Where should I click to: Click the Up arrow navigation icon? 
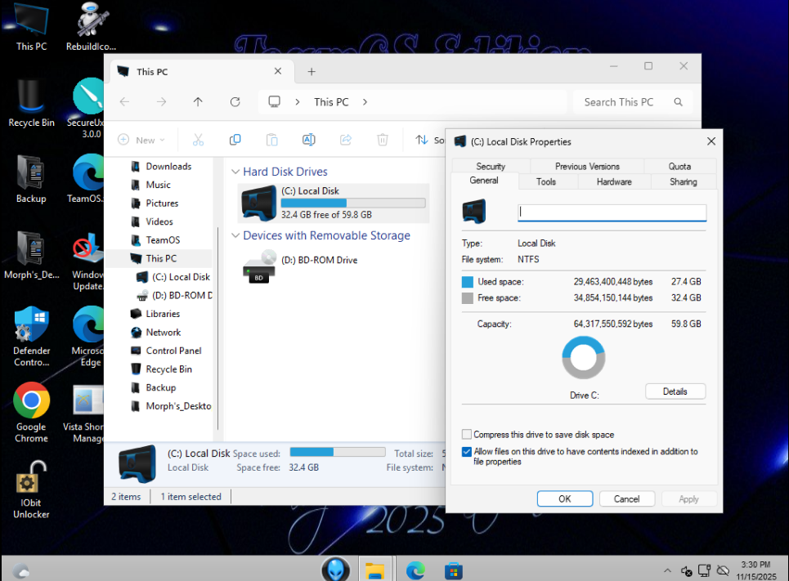click(198, 102)
